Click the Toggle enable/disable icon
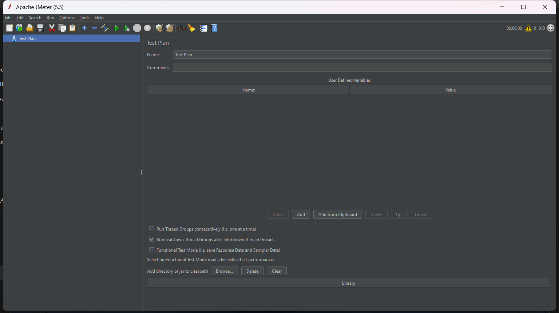Screen dimensions: 559x313 (x=105, y=28)
